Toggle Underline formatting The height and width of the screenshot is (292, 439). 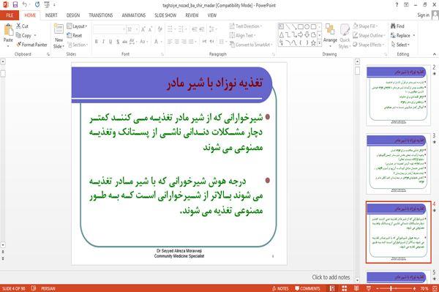[110, 42]
